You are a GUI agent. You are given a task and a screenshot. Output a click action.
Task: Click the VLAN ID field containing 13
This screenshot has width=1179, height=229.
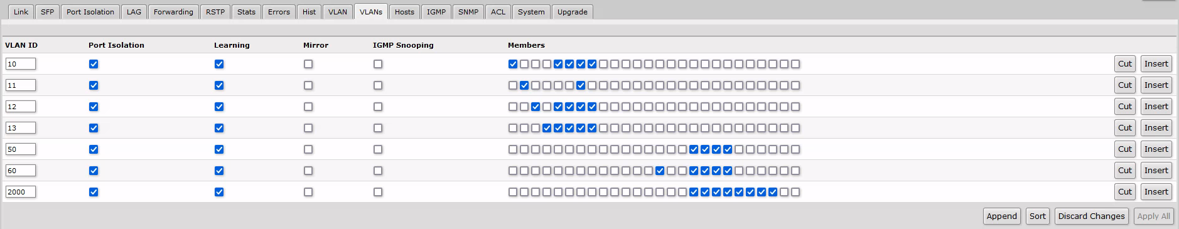pos(21,128)
